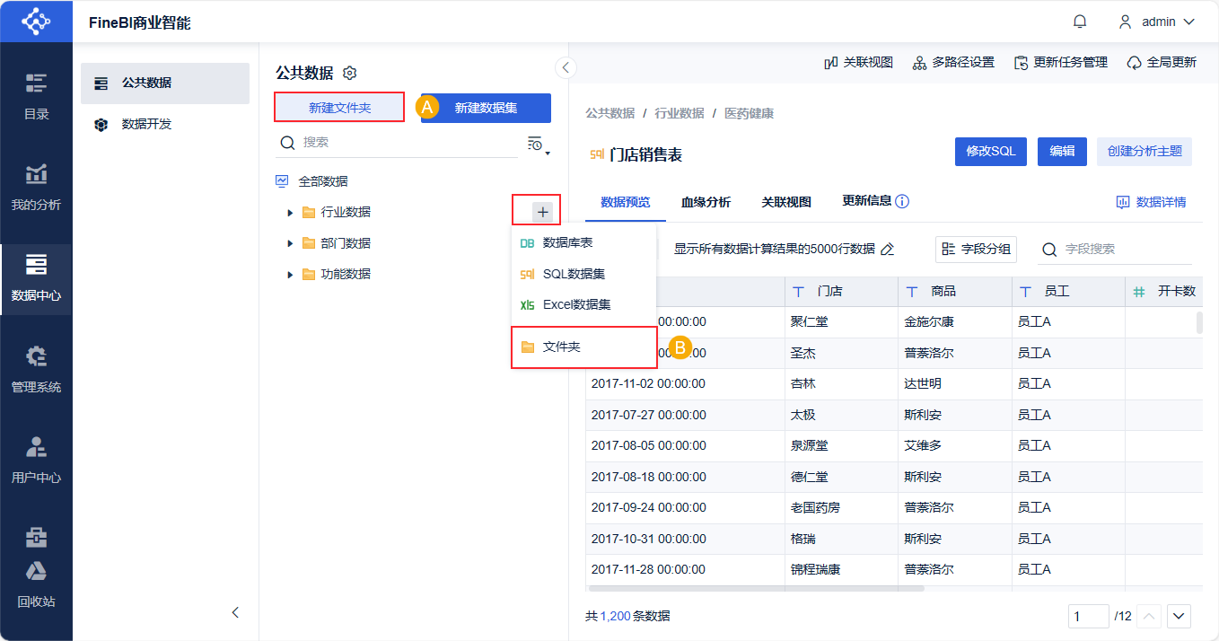
Task: Click the info icon beside 更新信息
Action: click(x=902, y=201)
